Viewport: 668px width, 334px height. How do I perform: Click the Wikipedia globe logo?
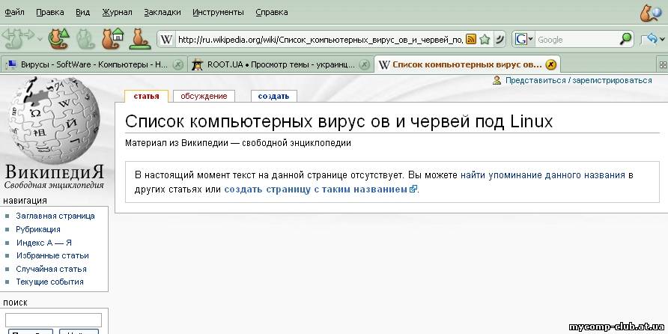(54, 121)
